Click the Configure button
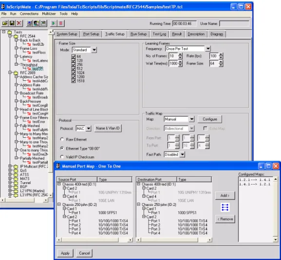Screen dimensions: 281x260 pos(210,119)
